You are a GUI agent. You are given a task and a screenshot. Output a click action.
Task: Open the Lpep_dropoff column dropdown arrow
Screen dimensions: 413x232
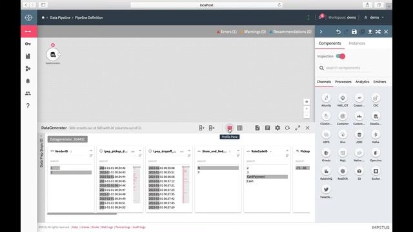189,151
